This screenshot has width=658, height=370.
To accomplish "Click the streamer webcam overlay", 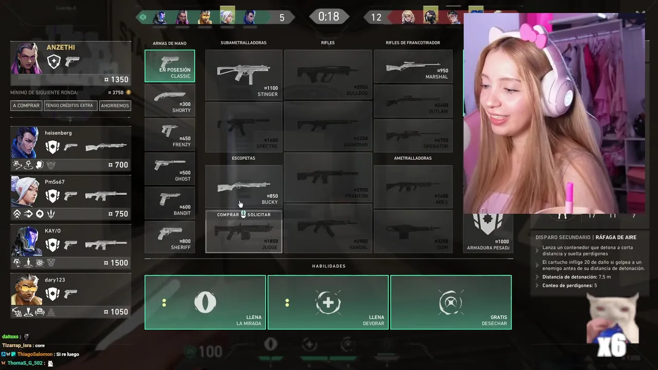I will tap(554, 113).
